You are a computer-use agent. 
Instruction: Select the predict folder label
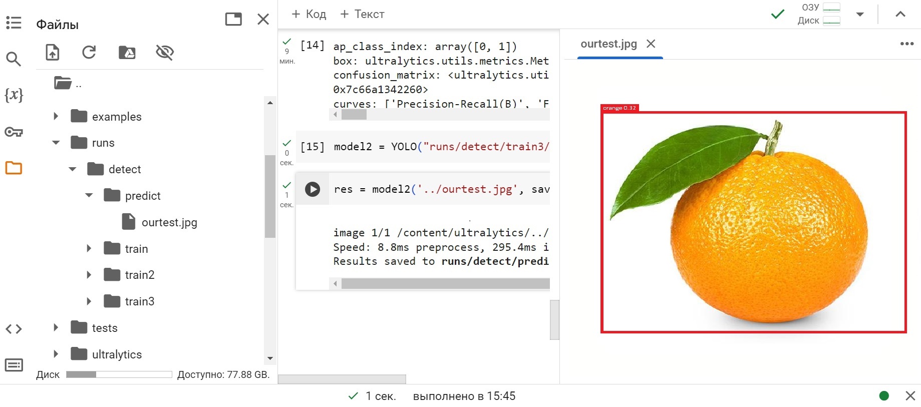(143, 196)
